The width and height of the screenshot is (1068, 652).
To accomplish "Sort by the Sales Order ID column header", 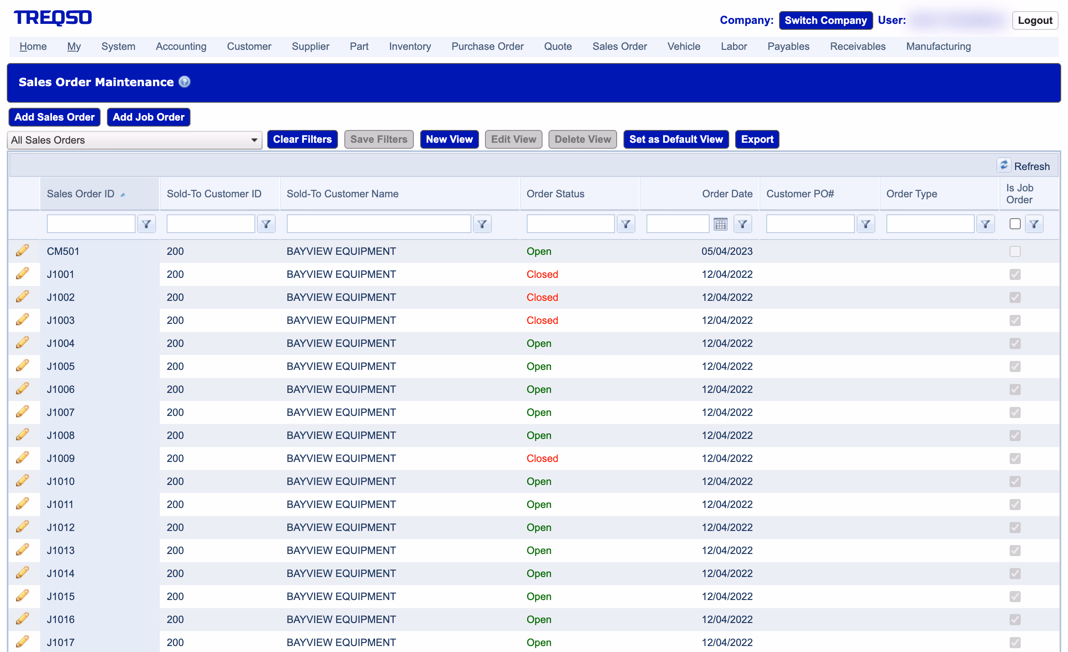I will [81, 194].
